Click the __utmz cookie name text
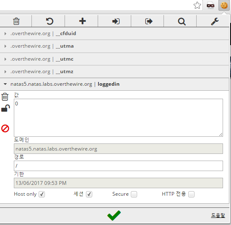This screenshot has width=231, height=225. (65, 72)
